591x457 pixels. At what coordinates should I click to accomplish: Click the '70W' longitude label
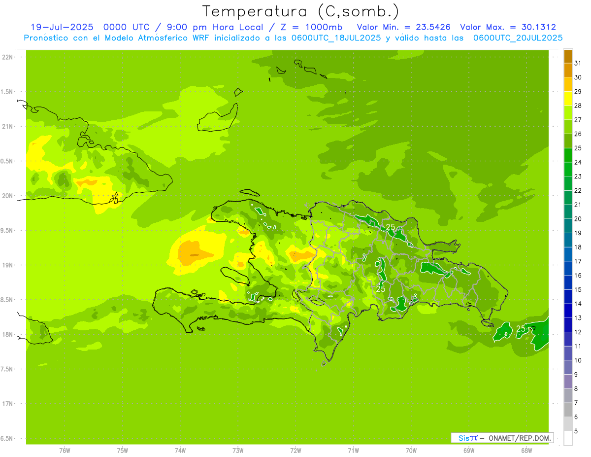click(411, 450)
